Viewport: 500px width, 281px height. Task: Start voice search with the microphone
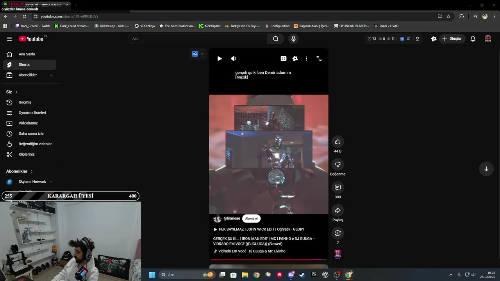tap(293, 39)
